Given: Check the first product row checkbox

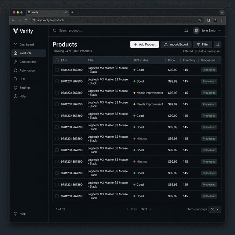Looking at the screenshot, I should pos(57,70).
